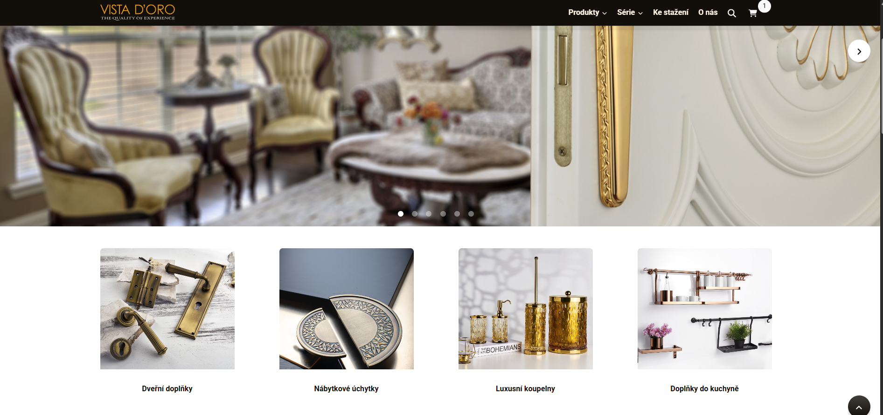This screenshot has width=883, height=415.
Task: Click the Nábytkové úchytky text link
Action: pyautogui.click(x=346, y=388)
